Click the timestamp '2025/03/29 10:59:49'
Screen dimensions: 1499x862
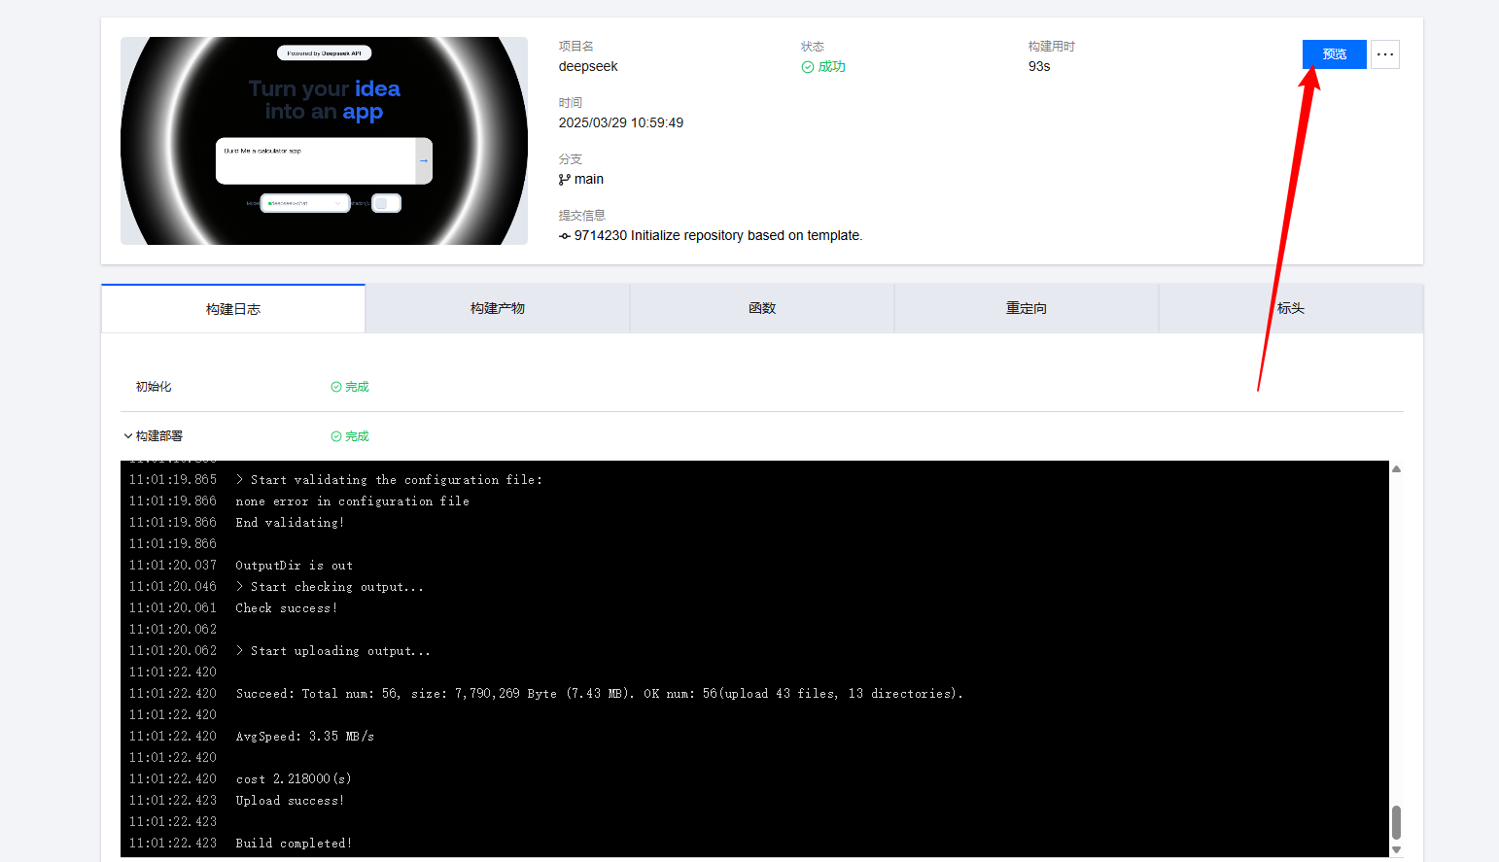click(x=621, y=123)
